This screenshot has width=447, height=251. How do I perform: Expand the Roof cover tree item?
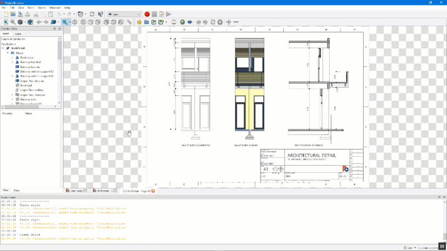(12, 57)
